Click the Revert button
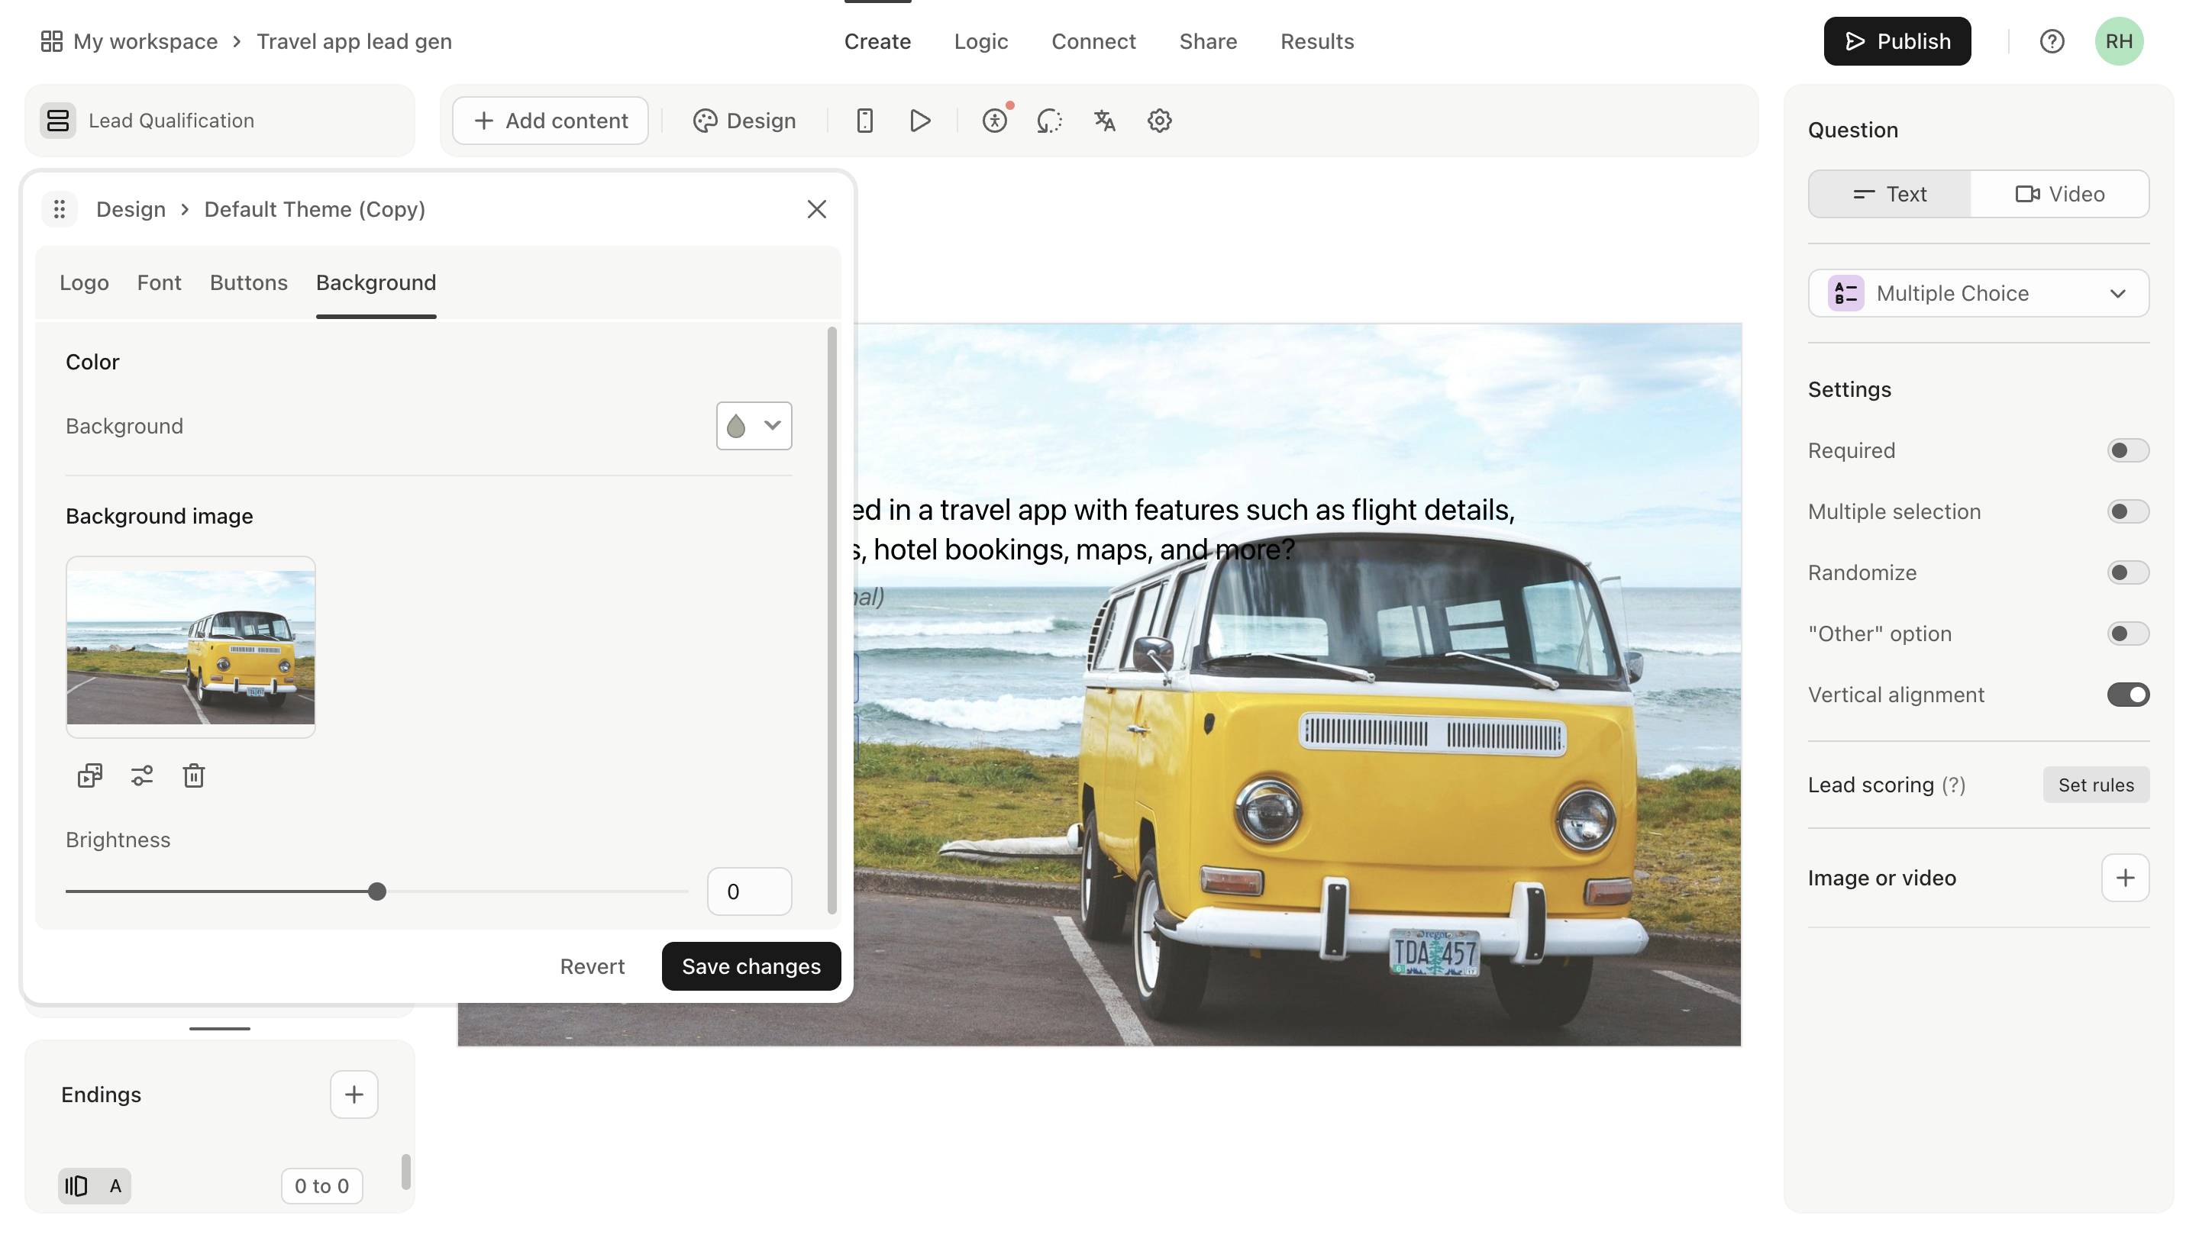This screenshot has width=2199, height=1238. (x=592, y=966)
